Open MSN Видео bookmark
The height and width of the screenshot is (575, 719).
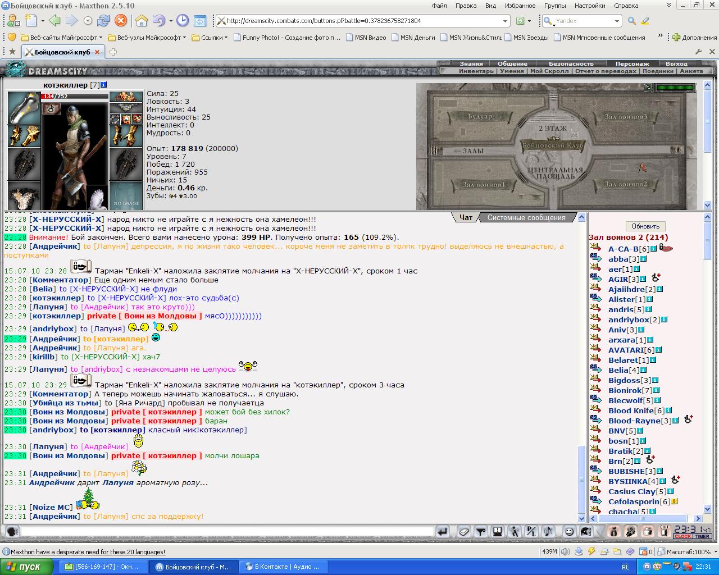366,38
